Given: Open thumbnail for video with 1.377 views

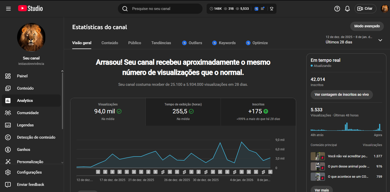Looking at the screenshot, I should (318, 156).
